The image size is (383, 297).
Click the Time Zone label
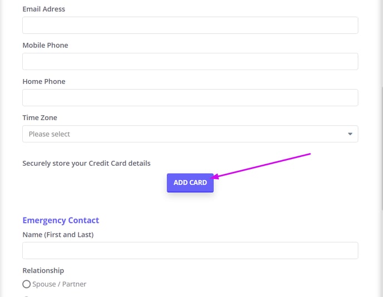[40, 117]
